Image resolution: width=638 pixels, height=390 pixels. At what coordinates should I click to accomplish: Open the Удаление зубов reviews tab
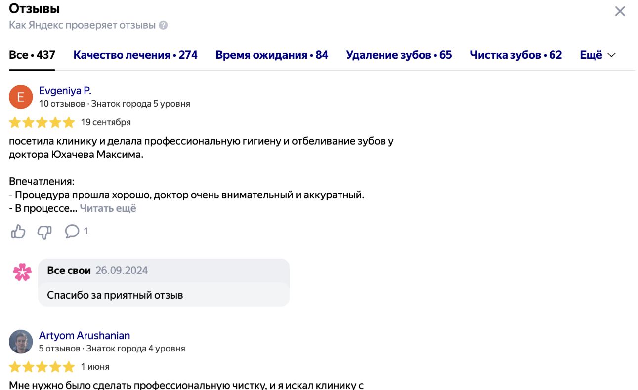pos(399,55)
